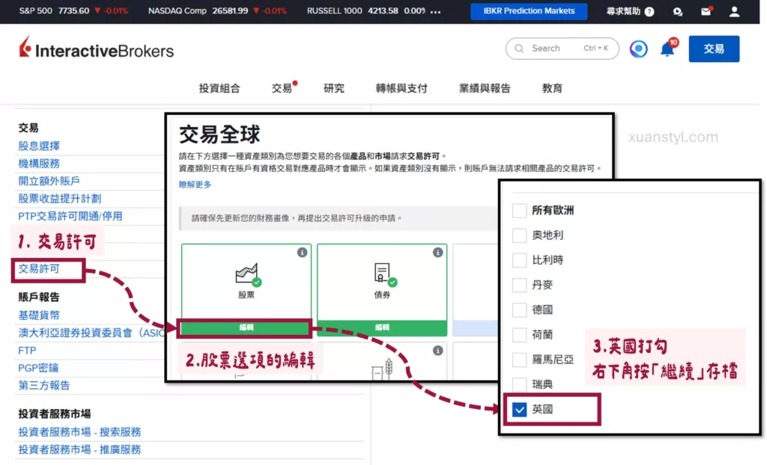767x465 pixels.
Task: Click the info icon on 股票 card
Action: [x=302, y=252]
